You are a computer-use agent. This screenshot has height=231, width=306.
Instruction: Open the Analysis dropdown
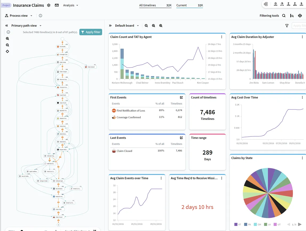(x=71, y=5)
